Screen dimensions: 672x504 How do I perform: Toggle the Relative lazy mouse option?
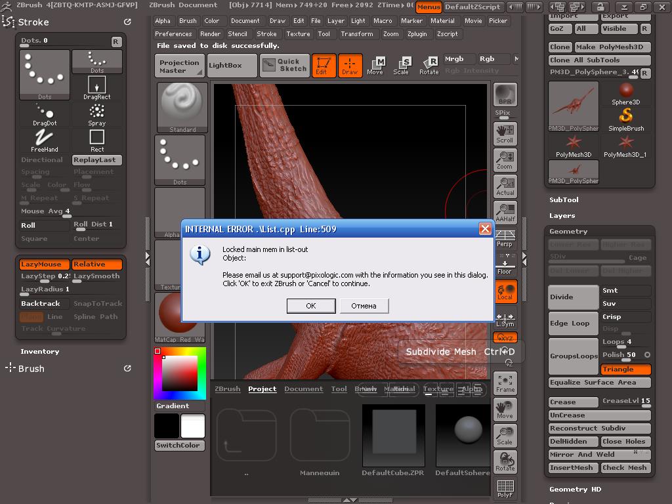click(97, 264)
